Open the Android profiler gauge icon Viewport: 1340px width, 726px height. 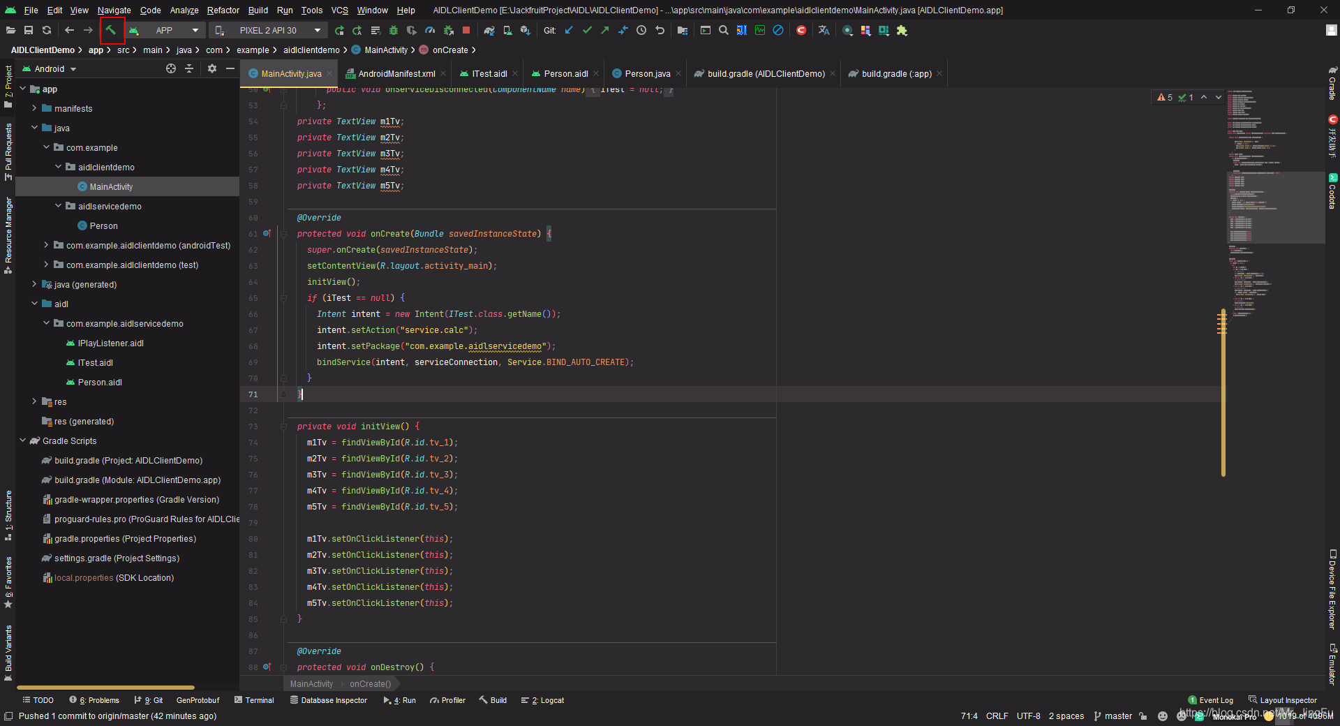click(430, 30)
